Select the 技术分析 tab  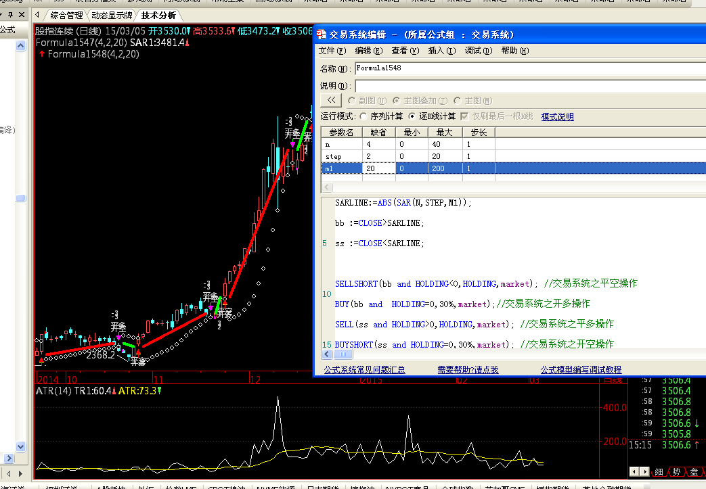158,16
